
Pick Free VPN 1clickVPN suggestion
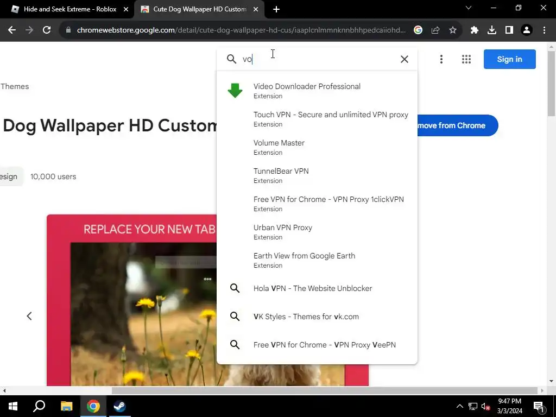coord(317,204)
